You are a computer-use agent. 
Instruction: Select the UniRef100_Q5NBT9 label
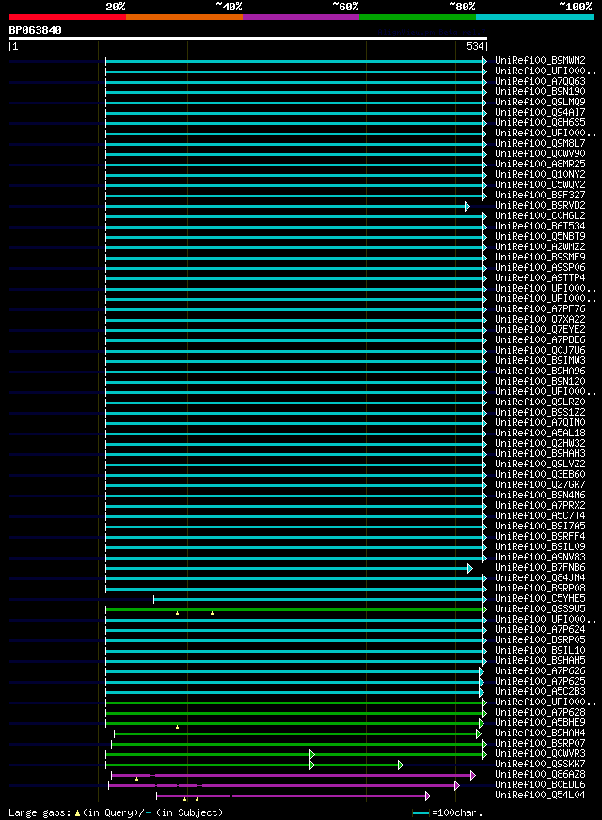tap(540, 236)
